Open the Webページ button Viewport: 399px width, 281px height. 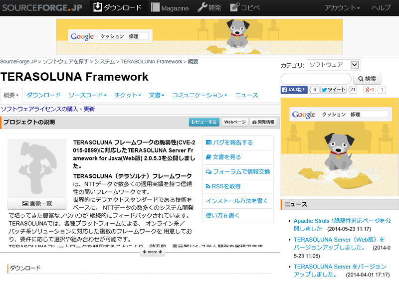(x=234, y=122)
